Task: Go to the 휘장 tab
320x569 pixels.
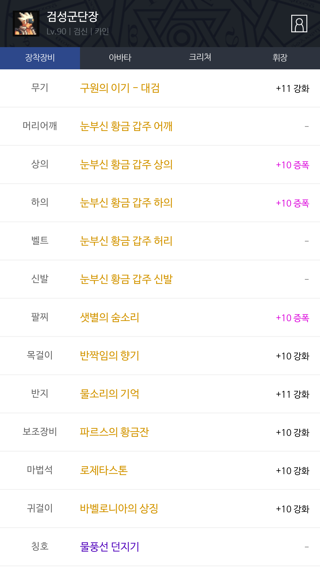Action: 280,58
